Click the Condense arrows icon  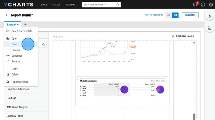tap(8, 56)
